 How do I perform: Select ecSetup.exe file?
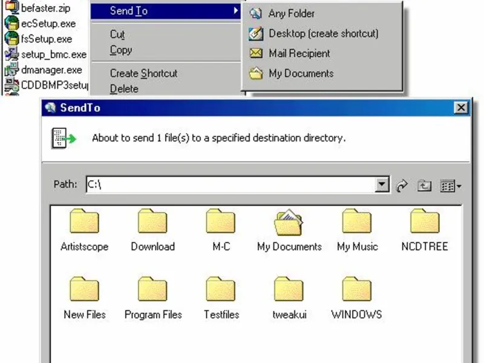point(48,24)
